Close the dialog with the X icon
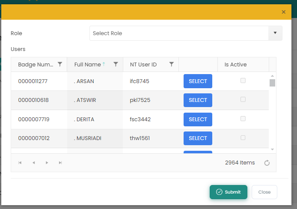 tap(284, 12)
